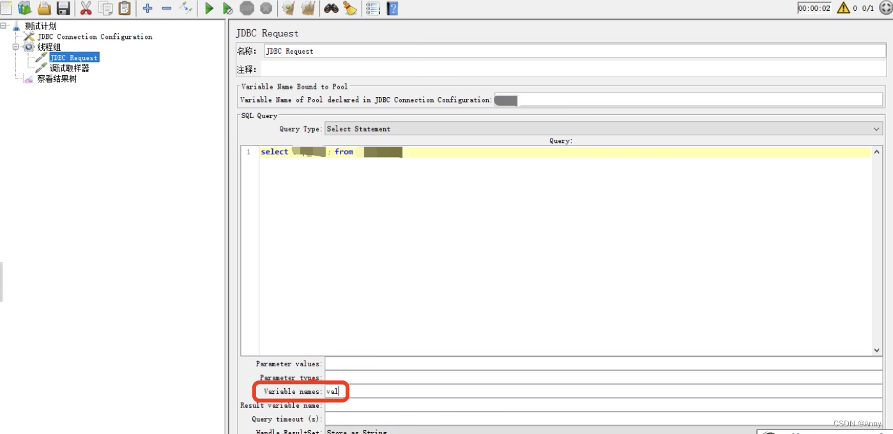Click the Paste clipboard icon
Screen dimensions: 893x434
(125, 8)
